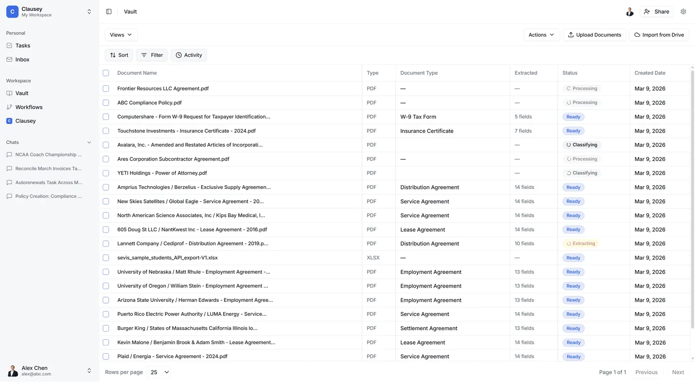Navigate to Vault in the sidebar
695x382 pixels.
pyautogui.click(x=22, y=93)
